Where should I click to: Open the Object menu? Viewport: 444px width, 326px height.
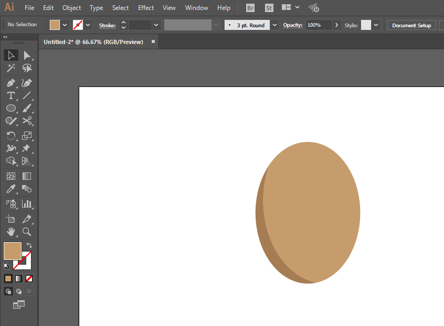click(x=71, y=8)
